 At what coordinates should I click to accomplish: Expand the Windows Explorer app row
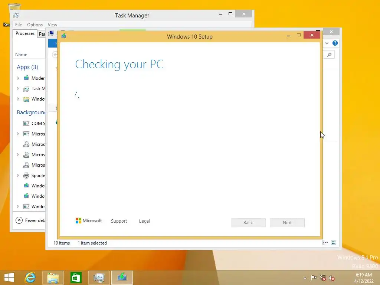[18, 99]
